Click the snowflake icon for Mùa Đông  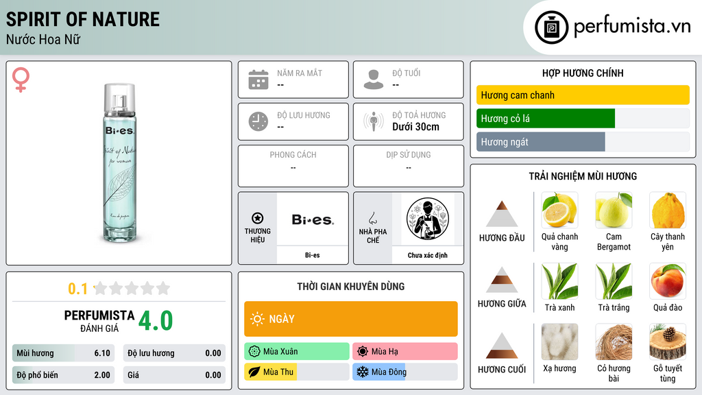tap(363, 372)
